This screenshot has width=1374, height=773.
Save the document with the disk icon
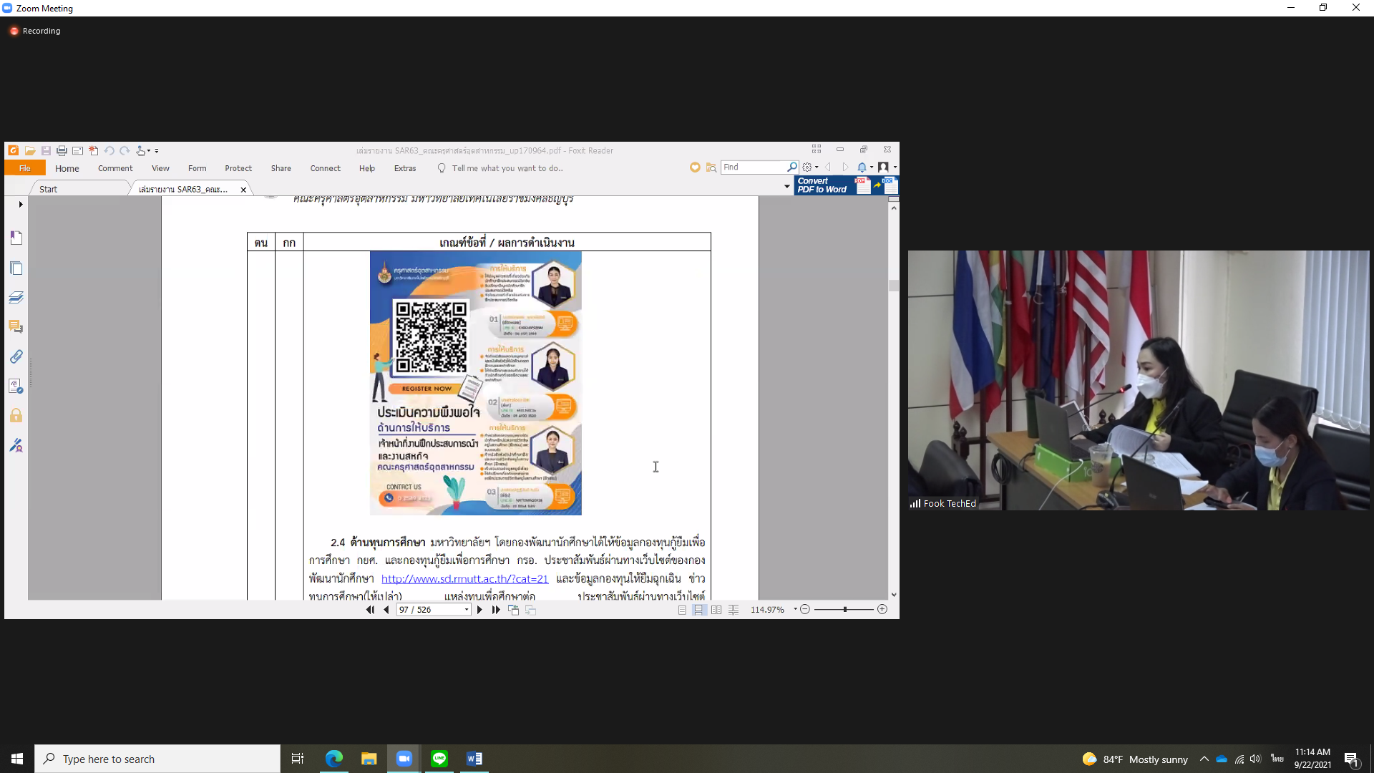point(46,150)
